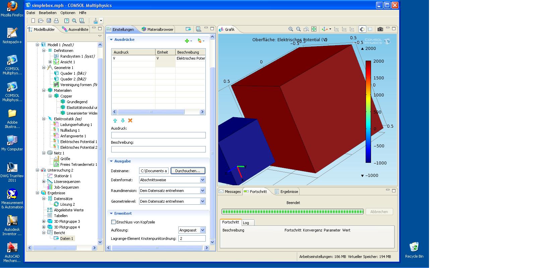Open the Auflösung dropdown
Screen dimensions: 554x268
tap(202, 230)
